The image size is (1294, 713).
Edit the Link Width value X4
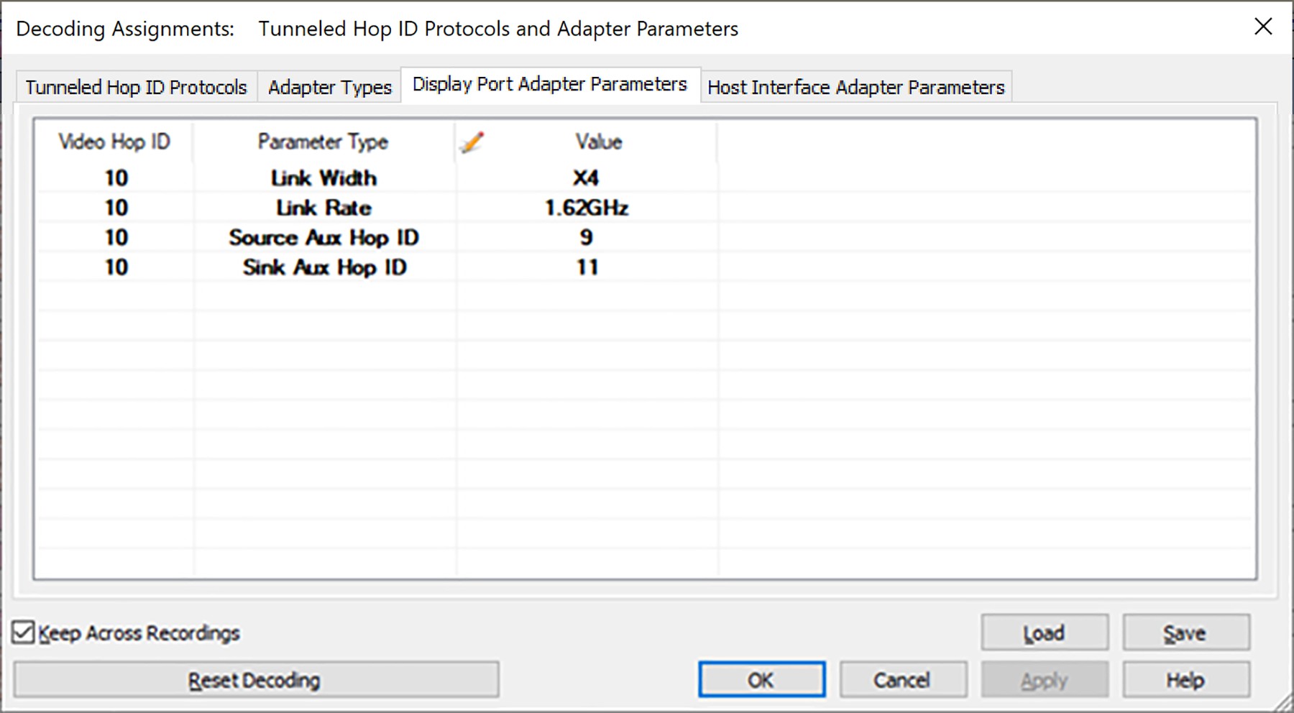586,178
